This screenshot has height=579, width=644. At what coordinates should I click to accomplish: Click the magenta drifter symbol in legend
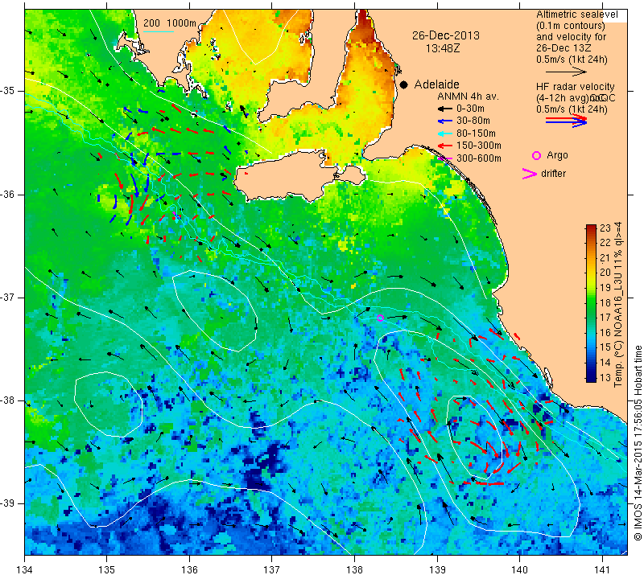coord(530,174)
